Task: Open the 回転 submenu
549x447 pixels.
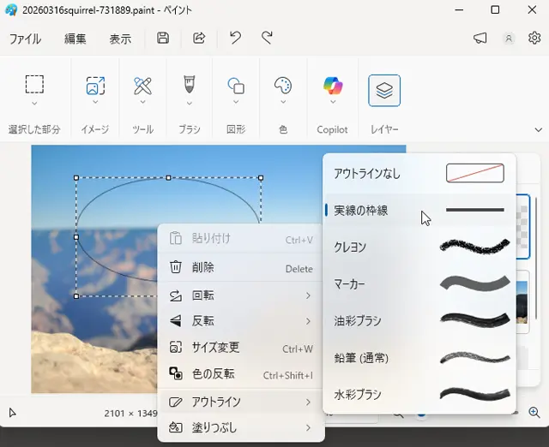Action: click(241, 295)
